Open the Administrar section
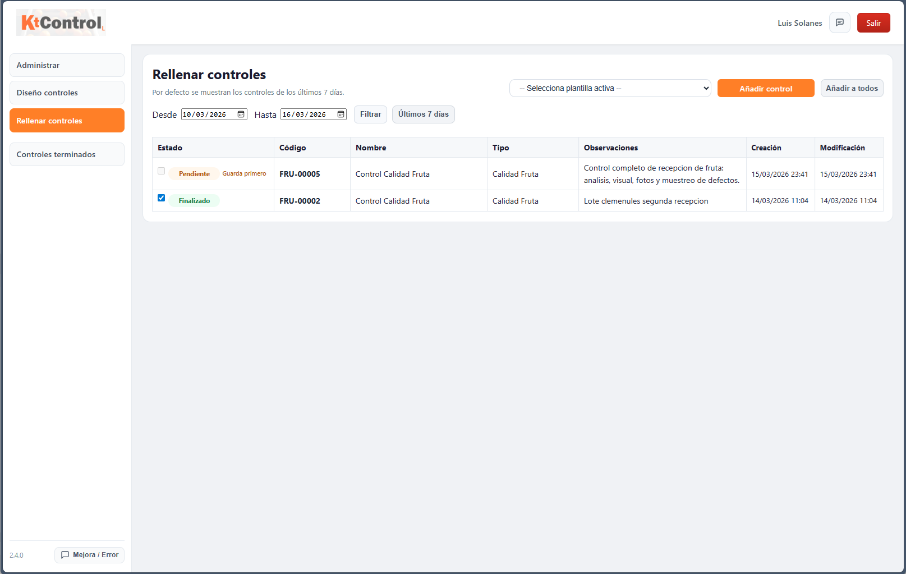 pyautogui.click(x=67, y=65)
